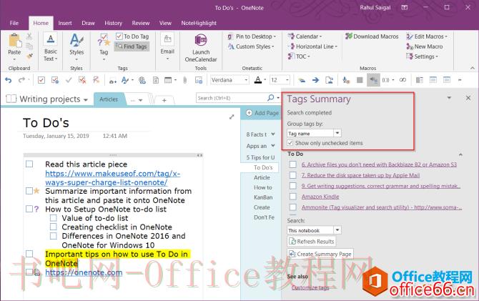
Task: Select the Articles section tab
Action: [x=109, y=99]
